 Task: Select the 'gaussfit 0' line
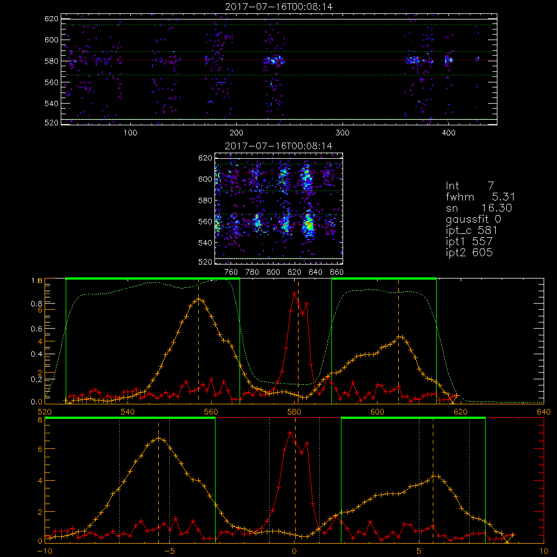click(x=473, y=219)
